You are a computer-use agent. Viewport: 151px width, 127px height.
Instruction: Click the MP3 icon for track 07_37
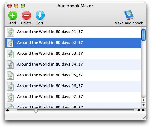[x=10, y=97]
